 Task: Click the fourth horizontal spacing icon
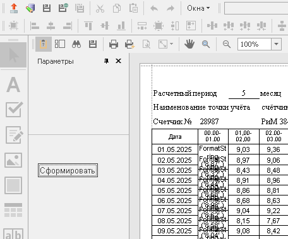pyautogui.click(x=261, y=26)
